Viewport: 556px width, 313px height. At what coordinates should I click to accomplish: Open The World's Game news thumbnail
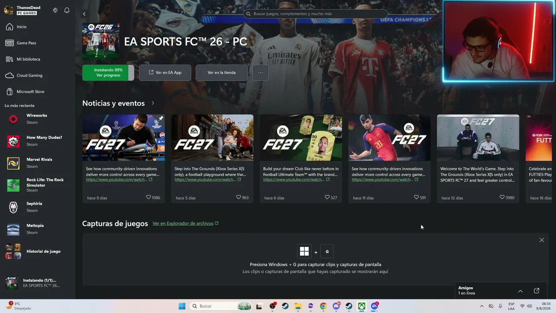(478, 138)
